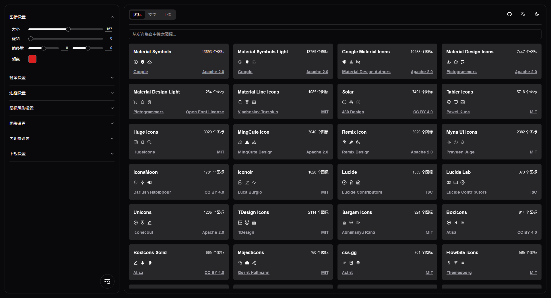Expand the 阴影设置 section

pos(62,123)
